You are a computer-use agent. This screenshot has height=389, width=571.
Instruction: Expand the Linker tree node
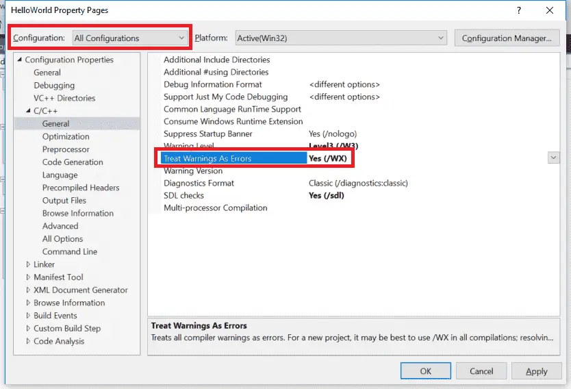coord(28,264)
